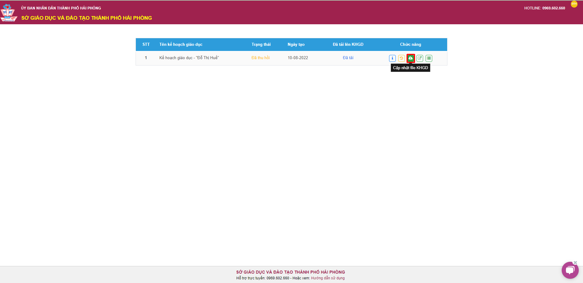583x283 pixels.
Task: Click the blue Đã tải link
Action: click(x=348, y=58)
